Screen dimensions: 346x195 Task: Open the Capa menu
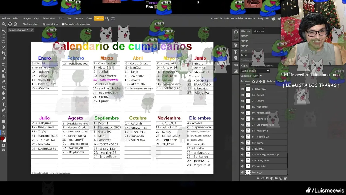[x=37, y=18]
